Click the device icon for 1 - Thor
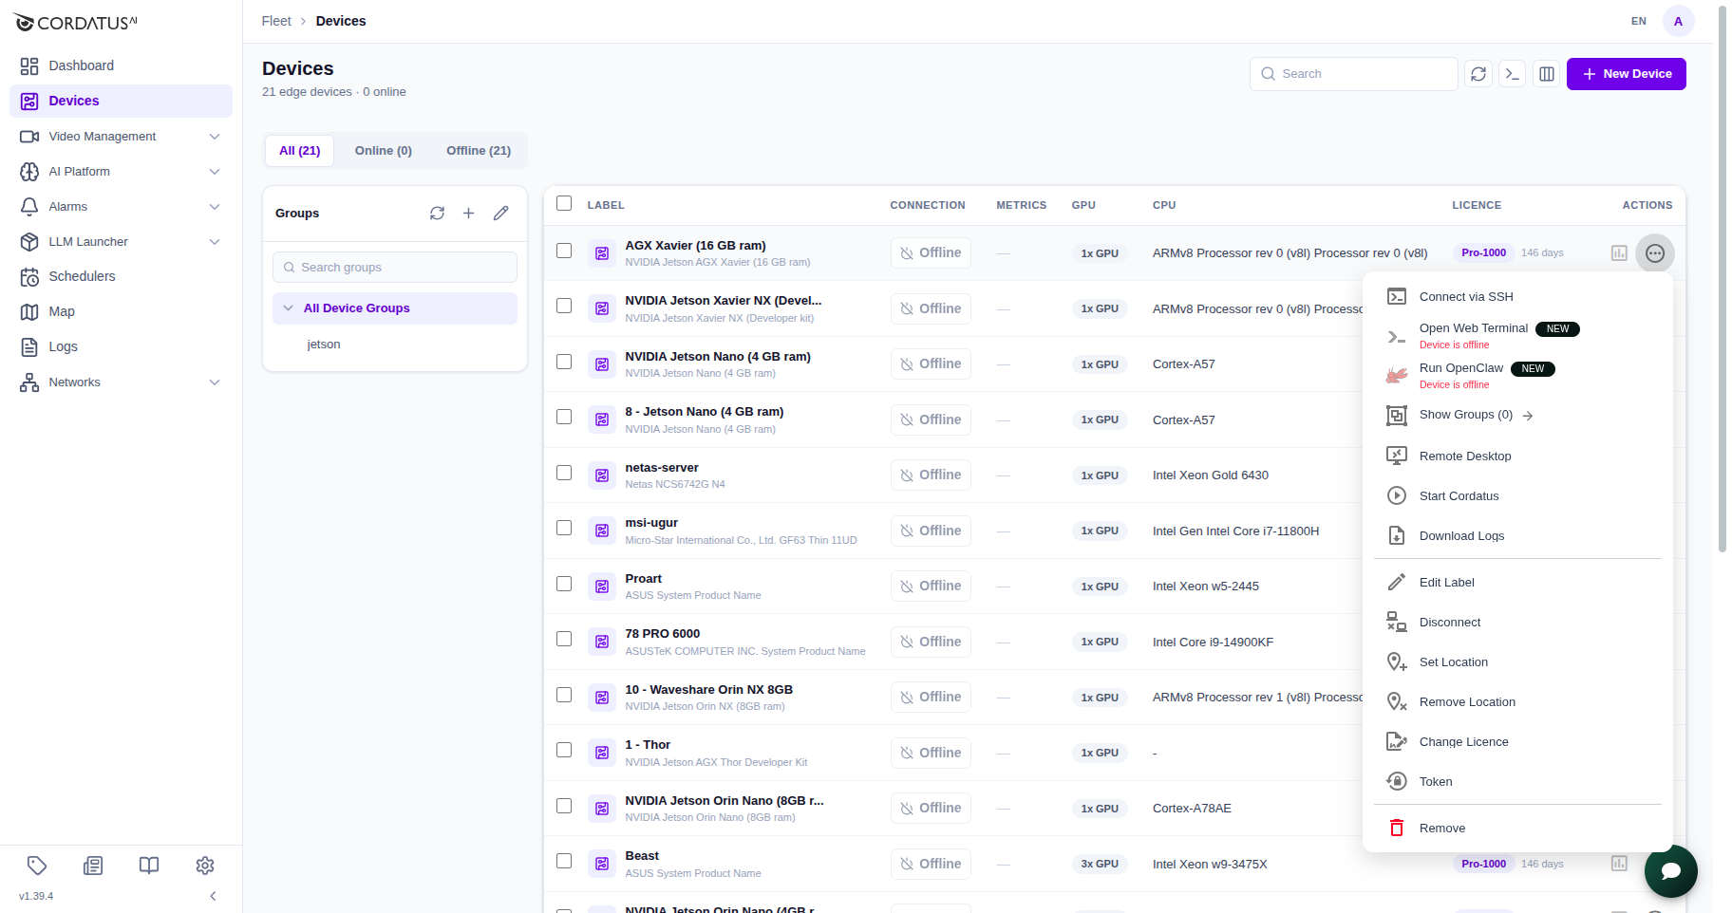1732x913 pixels. [x=602, y=753]
